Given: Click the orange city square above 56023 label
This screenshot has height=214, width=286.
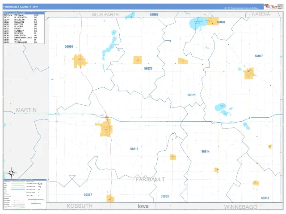Looking at the screenshot, I should pos(137,60).
